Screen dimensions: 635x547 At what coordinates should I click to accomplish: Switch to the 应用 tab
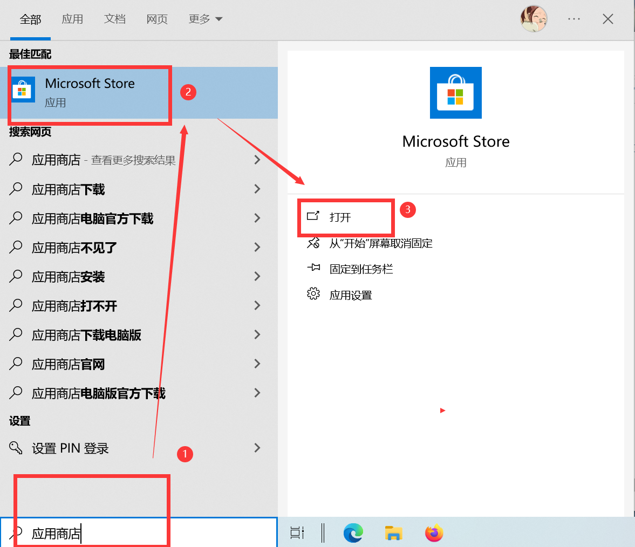(x=72, y=19)
